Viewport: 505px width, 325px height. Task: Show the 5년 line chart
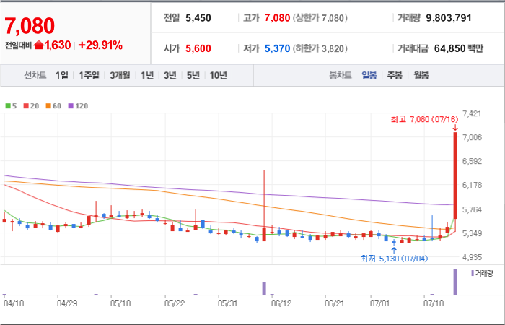pos(193,75)
